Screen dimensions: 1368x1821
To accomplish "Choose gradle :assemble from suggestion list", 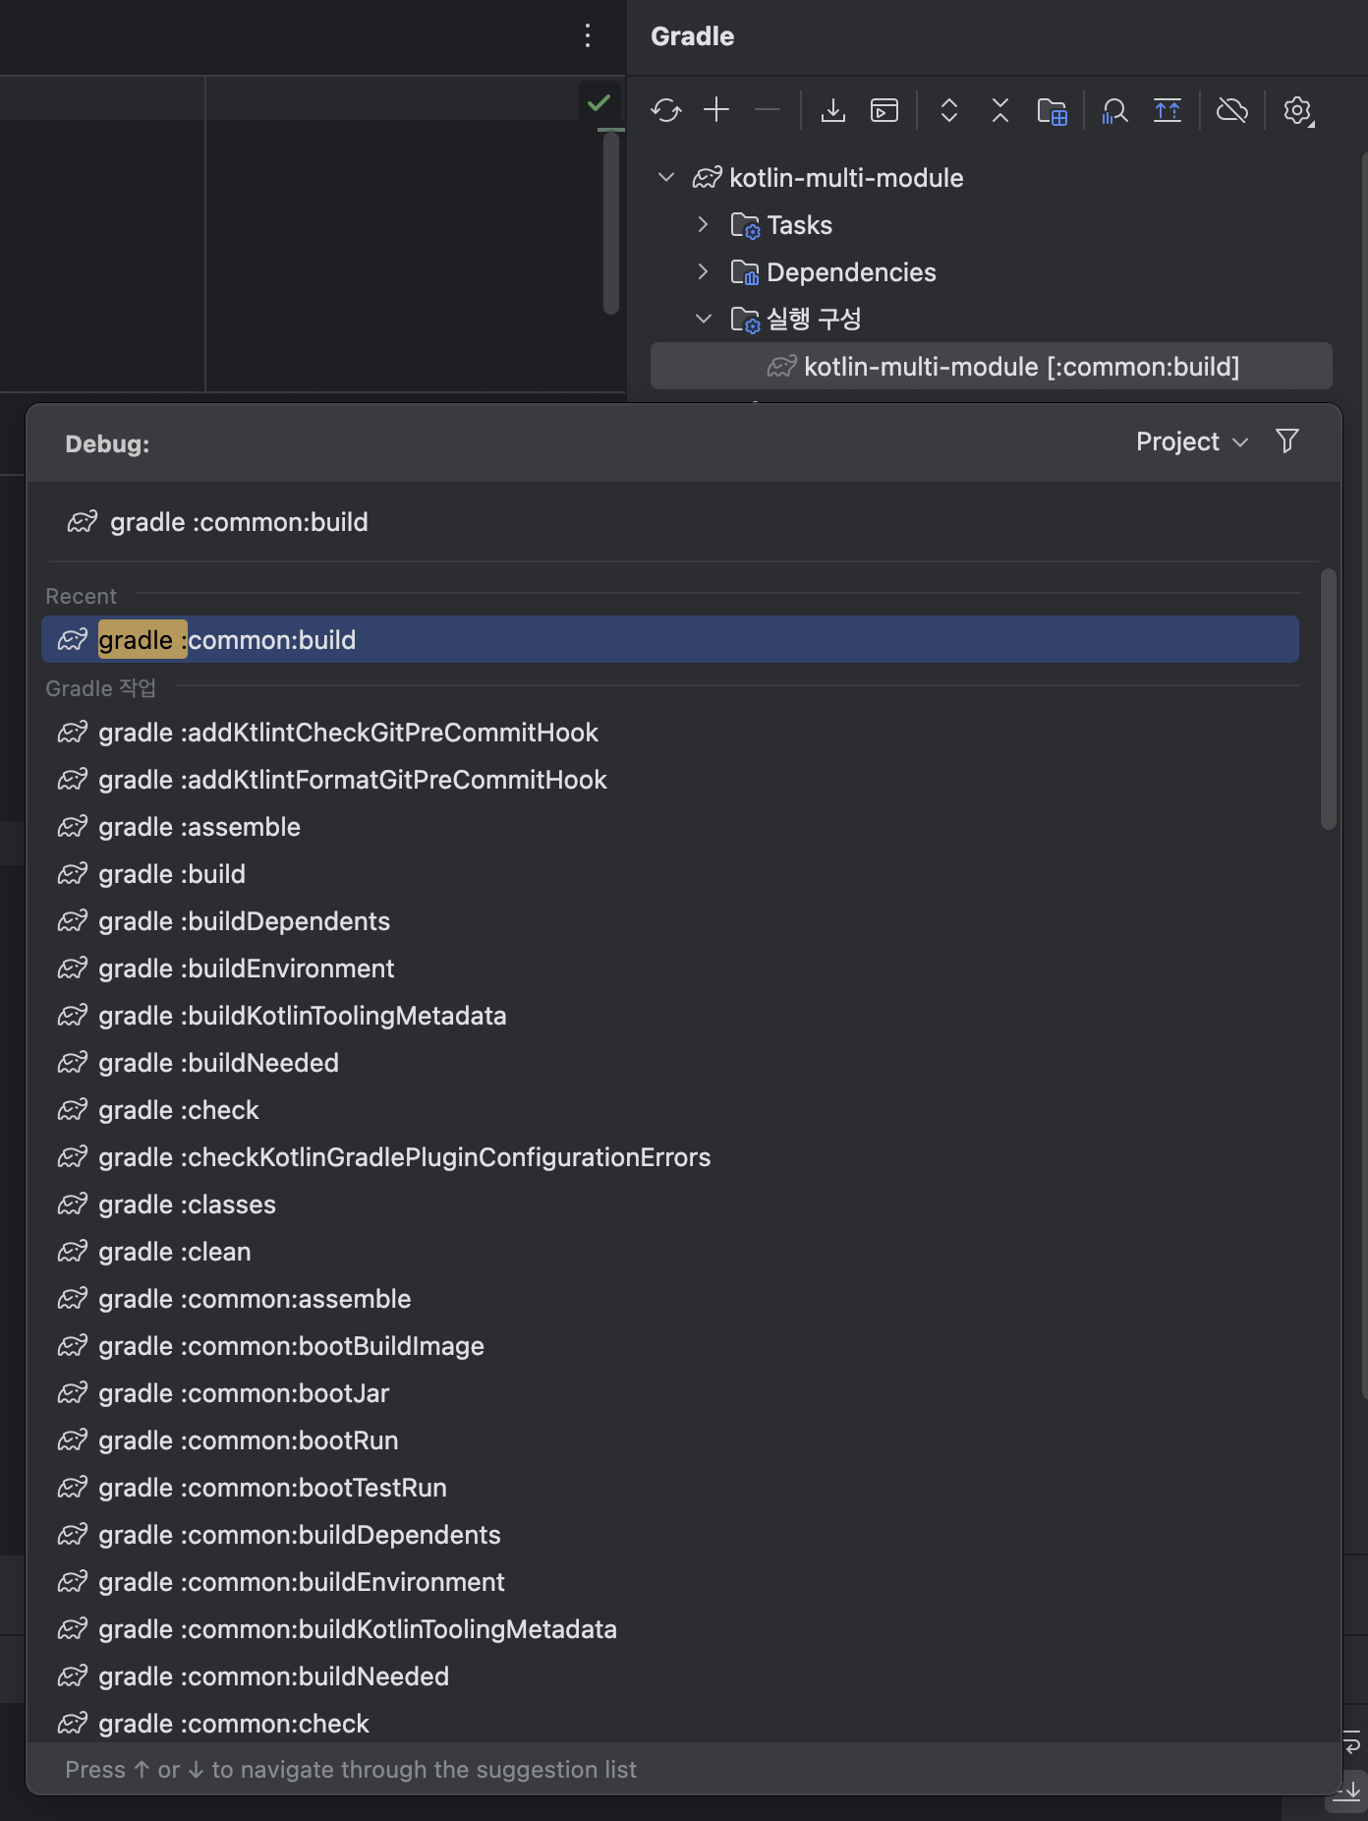I will click(x=670, y=827).
